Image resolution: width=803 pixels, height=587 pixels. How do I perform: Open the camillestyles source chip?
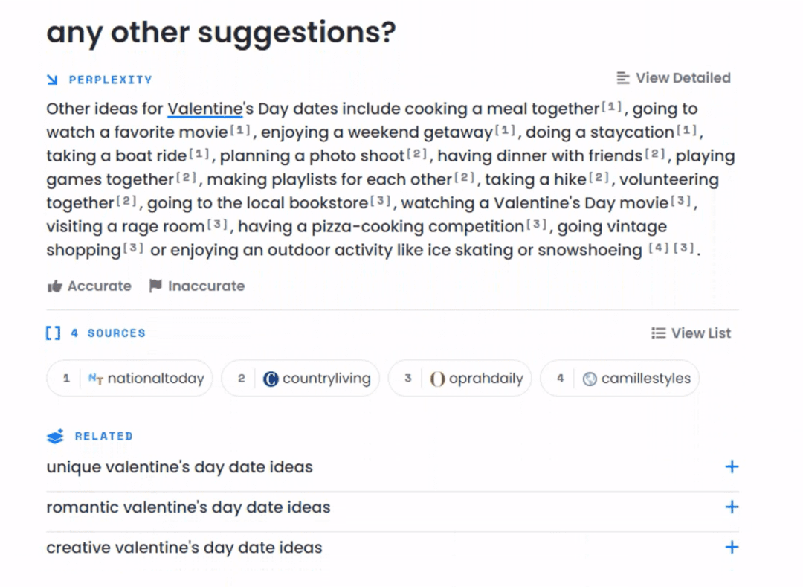[x=619, y=379]
